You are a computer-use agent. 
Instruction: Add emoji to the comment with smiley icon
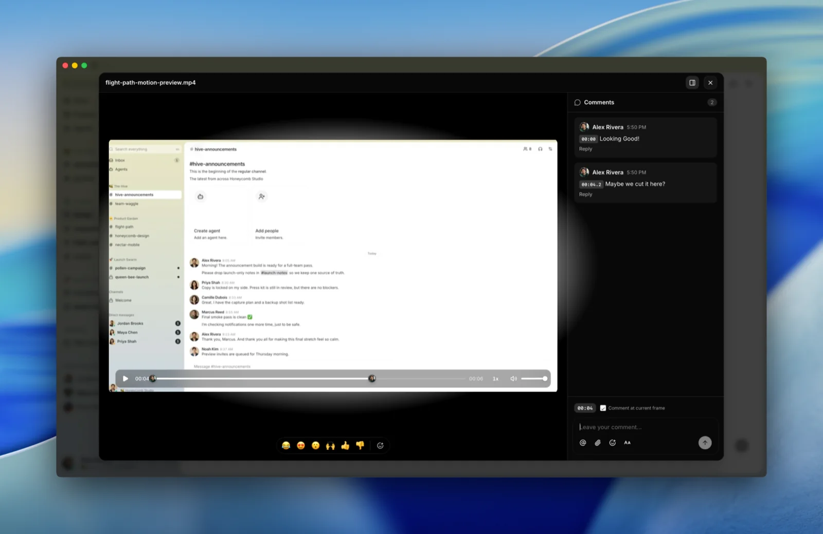tap(613, 443)
